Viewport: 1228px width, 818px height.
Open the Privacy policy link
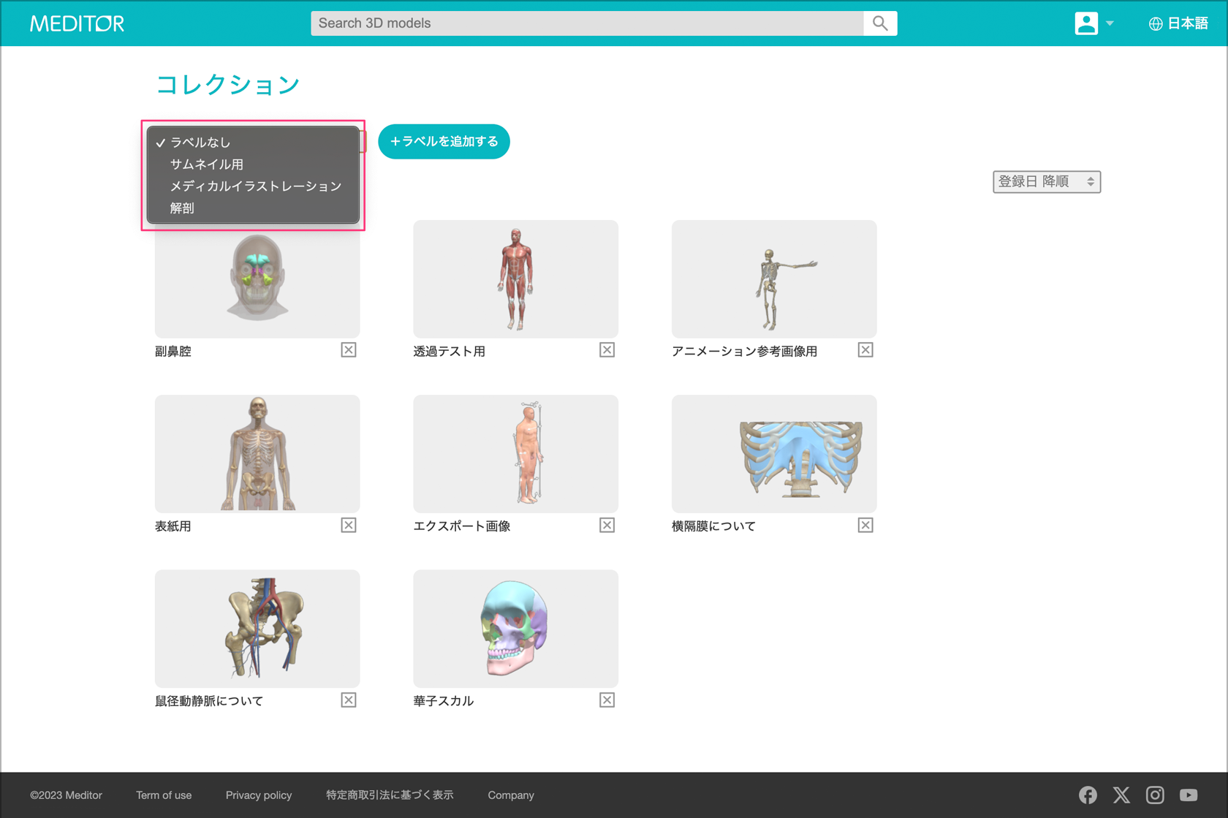[259, 795]
